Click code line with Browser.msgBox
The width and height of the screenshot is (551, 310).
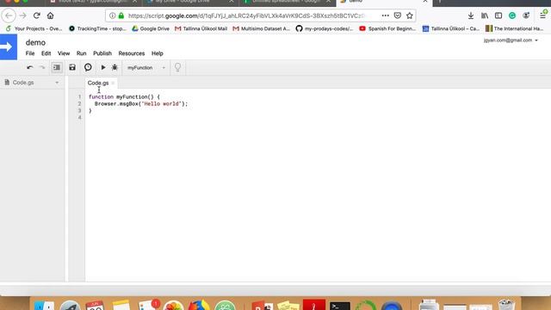pyautogui.click(x=141, y=103)
